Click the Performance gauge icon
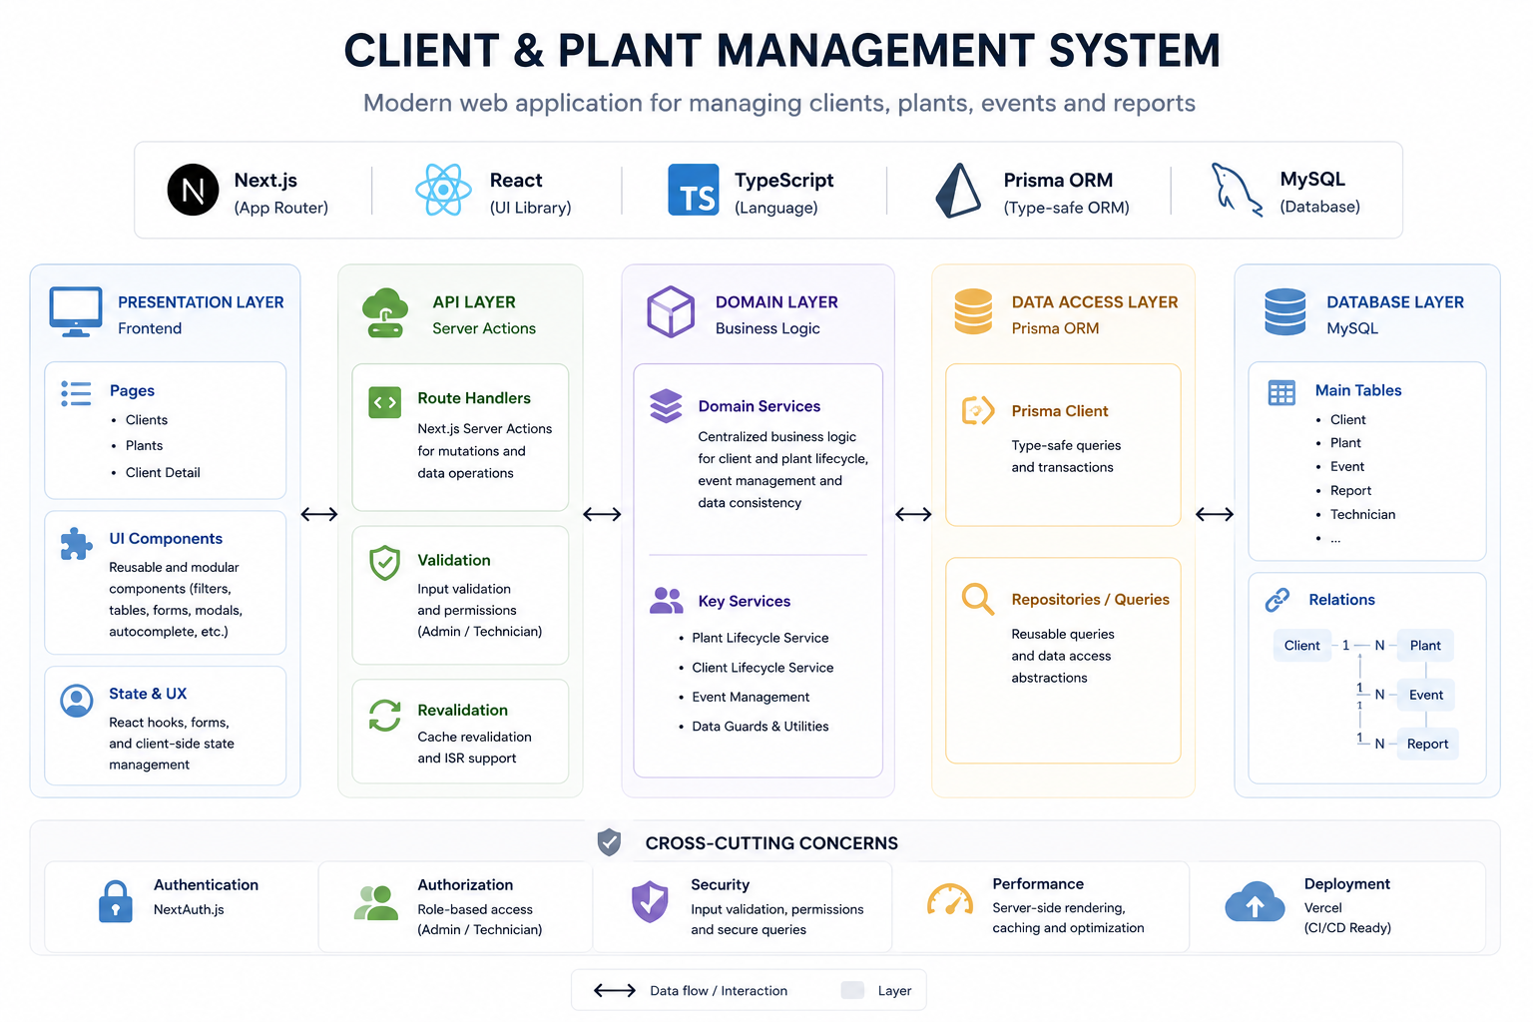This screenshot has height=1022, width=1533. pyautogui.click(x=950, y=899)
